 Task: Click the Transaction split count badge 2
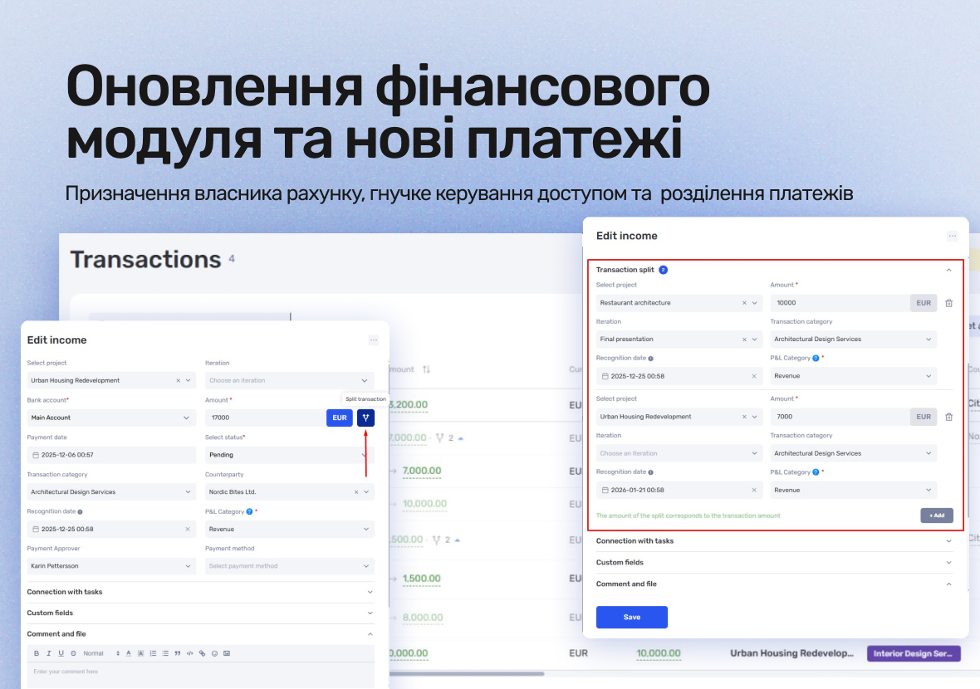pyautogui.click(x=663, y=270)
